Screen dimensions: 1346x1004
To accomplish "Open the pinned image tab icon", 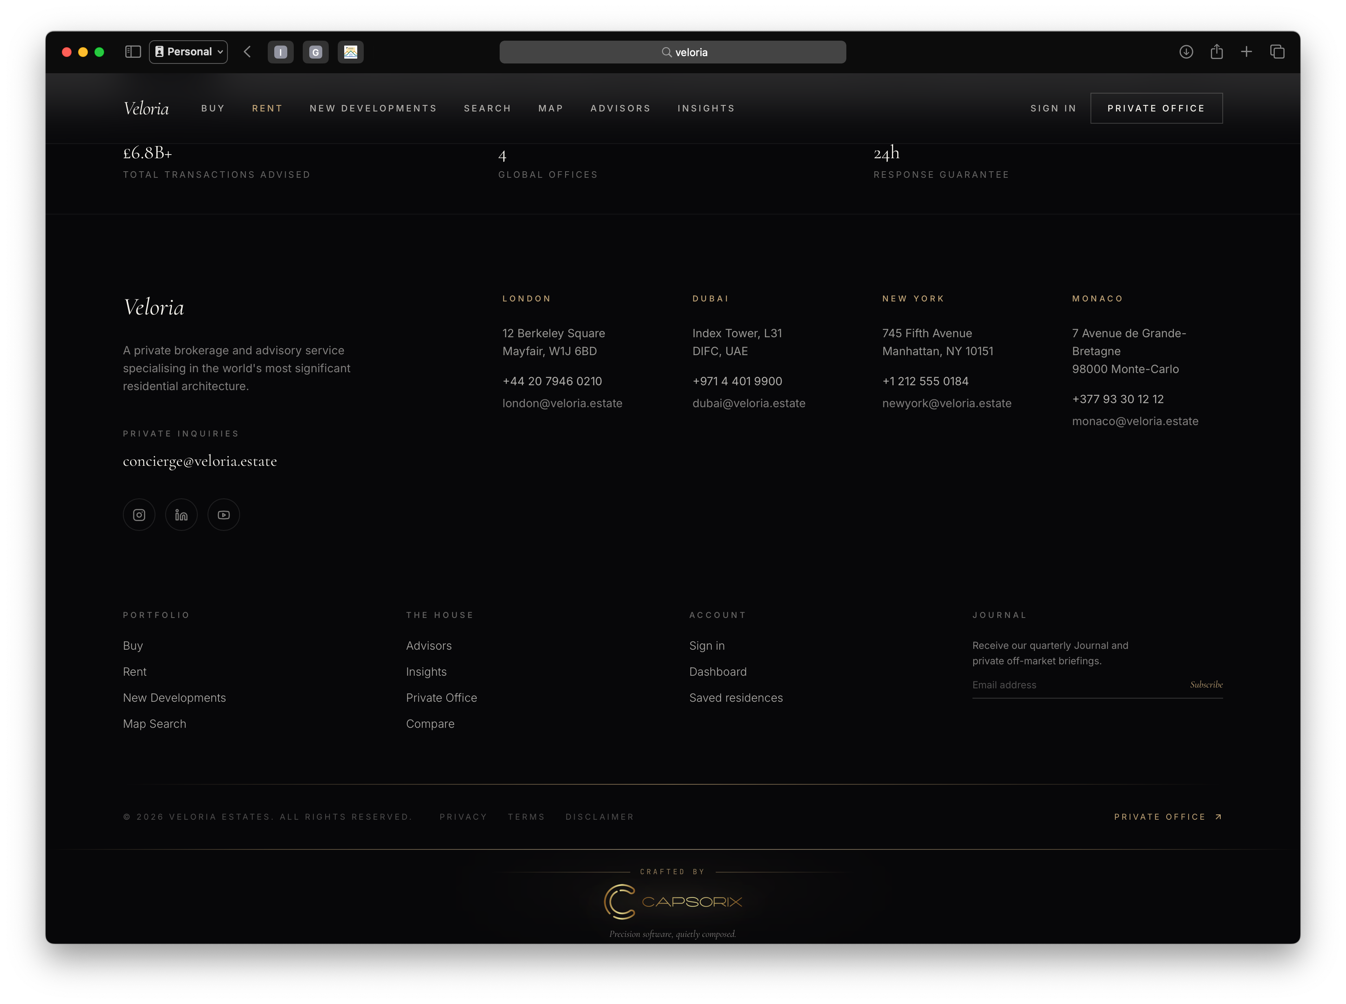I will pos(351,52).
